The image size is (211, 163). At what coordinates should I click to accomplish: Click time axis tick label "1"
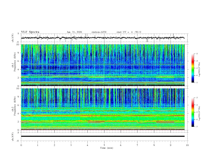[x=38, y=145]
